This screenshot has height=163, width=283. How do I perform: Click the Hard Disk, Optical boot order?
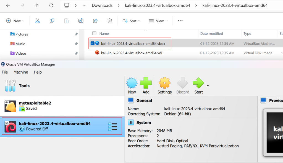click(172, 141)
